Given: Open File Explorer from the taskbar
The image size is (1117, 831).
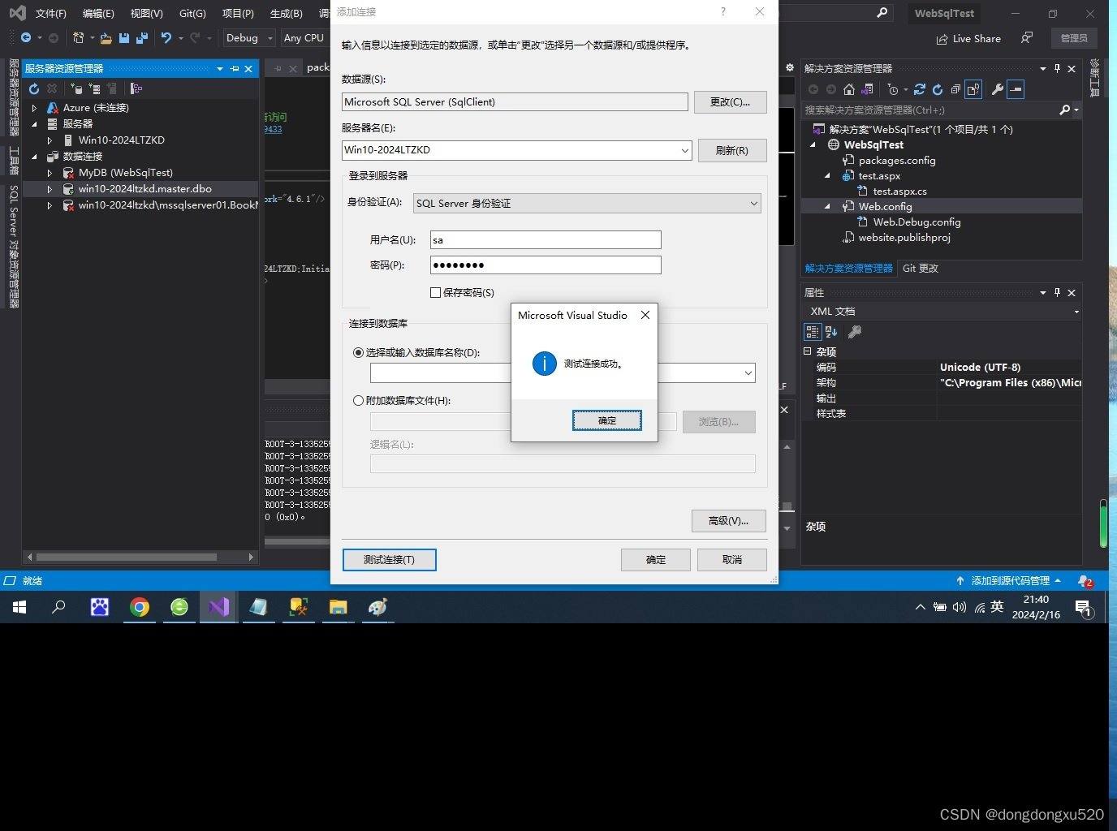Looking at the screenshot, I should coord(339,607).
